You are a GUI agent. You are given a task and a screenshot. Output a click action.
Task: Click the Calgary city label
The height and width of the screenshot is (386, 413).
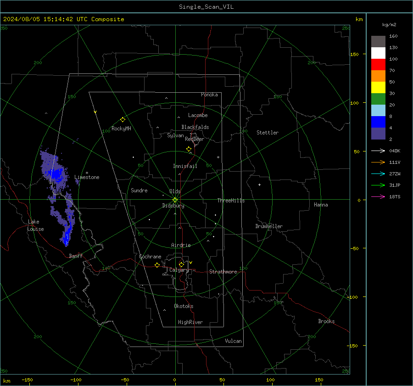pyautogui.click(x=179, y=270)
